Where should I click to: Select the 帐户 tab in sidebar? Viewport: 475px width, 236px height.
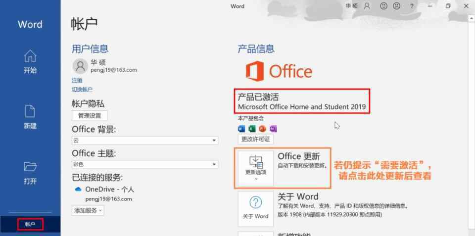pos(30,225)
